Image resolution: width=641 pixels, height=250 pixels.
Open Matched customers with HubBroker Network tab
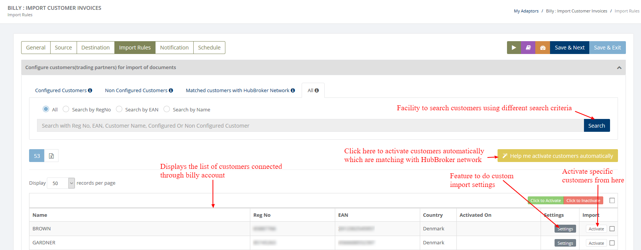click(x=240, y=90)
